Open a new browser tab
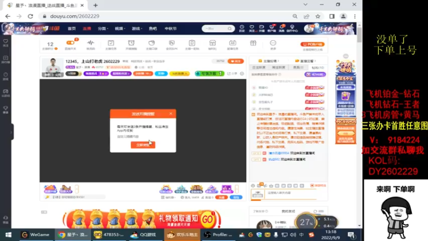428x241 pixels. pos(96,5)
